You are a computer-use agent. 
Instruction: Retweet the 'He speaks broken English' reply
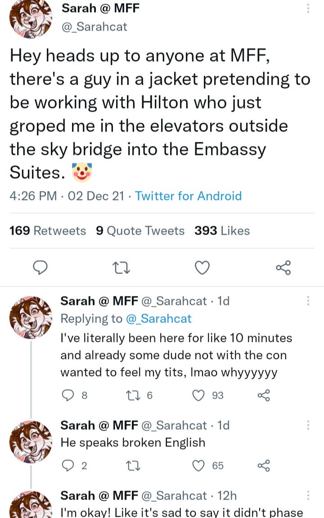[x=133, y=466]
